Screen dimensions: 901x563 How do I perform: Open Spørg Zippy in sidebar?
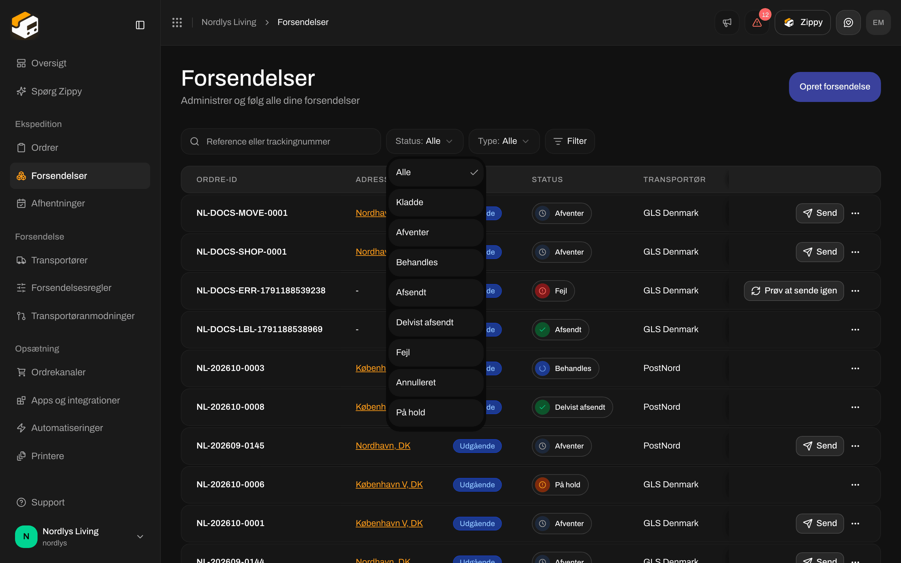pyautogui.click(x=80, y=91)
